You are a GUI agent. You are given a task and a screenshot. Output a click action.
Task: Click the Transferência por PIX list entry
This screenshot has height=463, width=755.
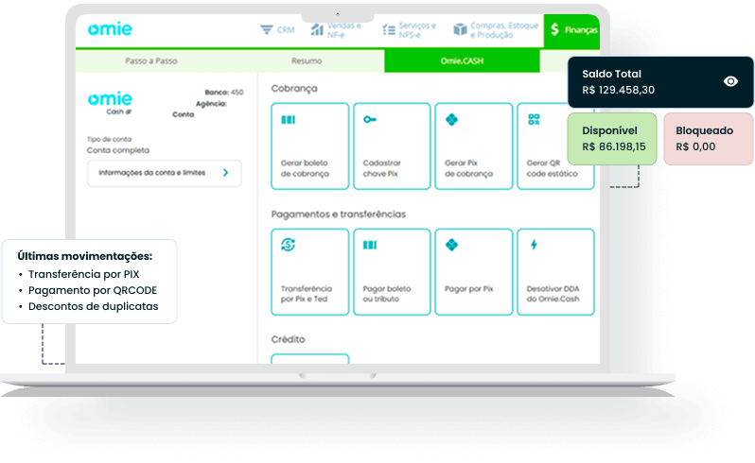(84, 274)
